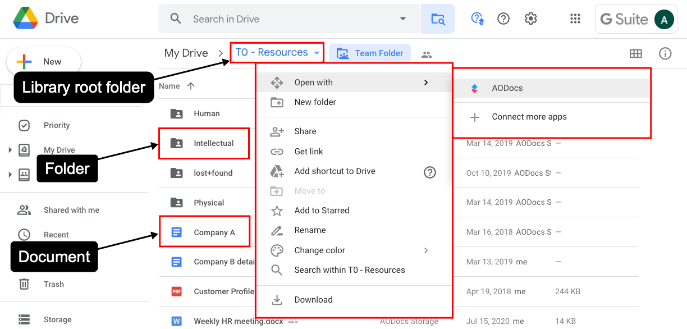This screenshot has height=329, width=687.
Task: Select Rename from the menu
Action: coord(354,230)
